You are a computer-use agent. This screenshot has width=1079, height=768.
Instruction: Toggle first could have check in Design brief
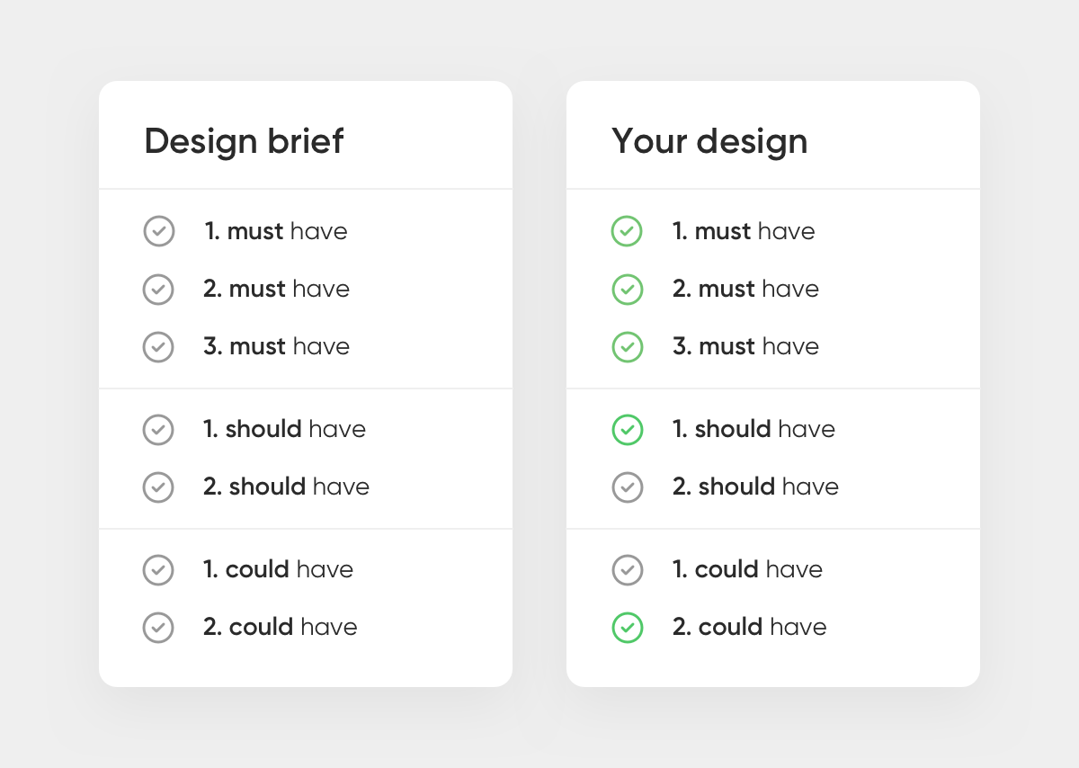pos(159,569)
